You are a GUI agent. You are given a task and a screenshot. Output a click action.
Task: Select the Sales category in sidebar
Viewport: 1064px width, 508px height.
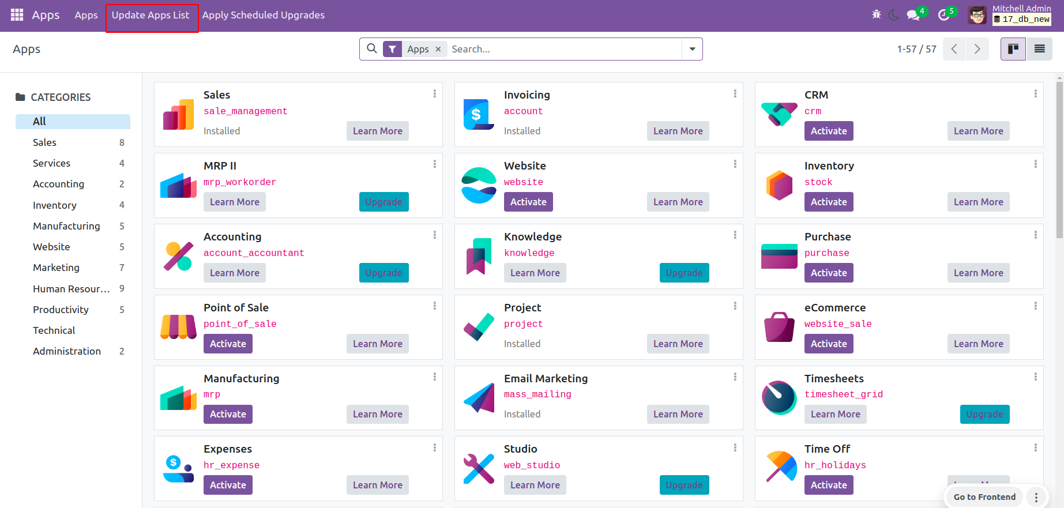click(x=73, y=142)
